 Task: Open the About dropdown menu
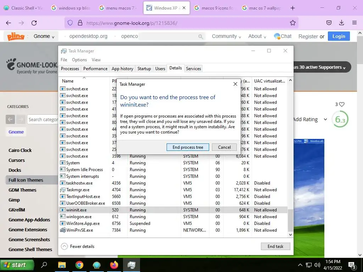257,36
